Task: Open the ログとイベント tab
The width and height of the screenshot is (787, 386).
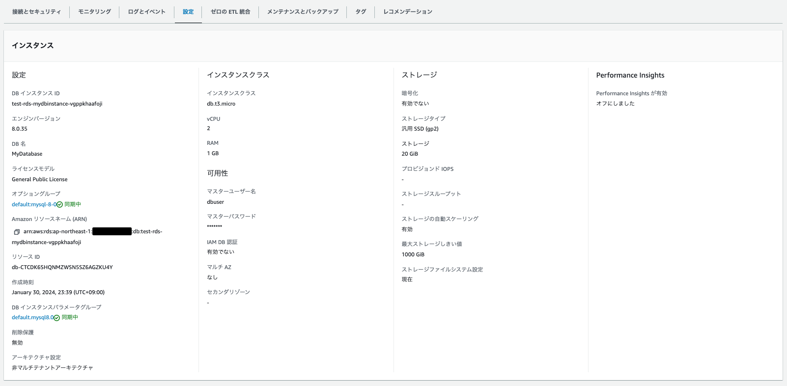Action: (146, 12)
